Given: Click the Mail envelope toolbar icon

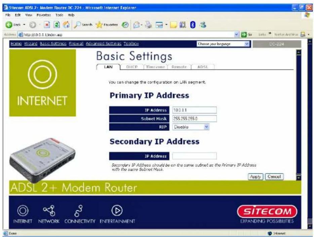Looking at the screenshot, I should (136, 25).
